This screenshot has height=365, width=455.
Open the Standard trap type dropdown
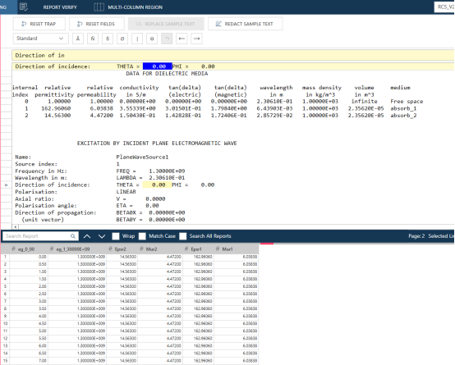[40, 39]
